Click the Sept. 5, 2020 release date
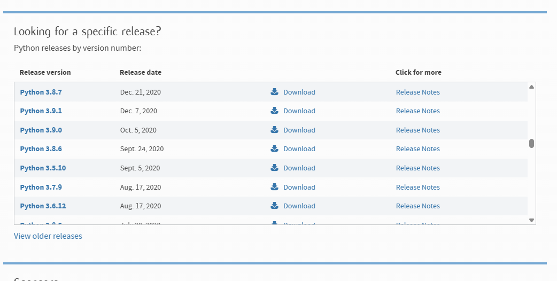Viewport: 557px width, 281px height. tap(140, 168)
